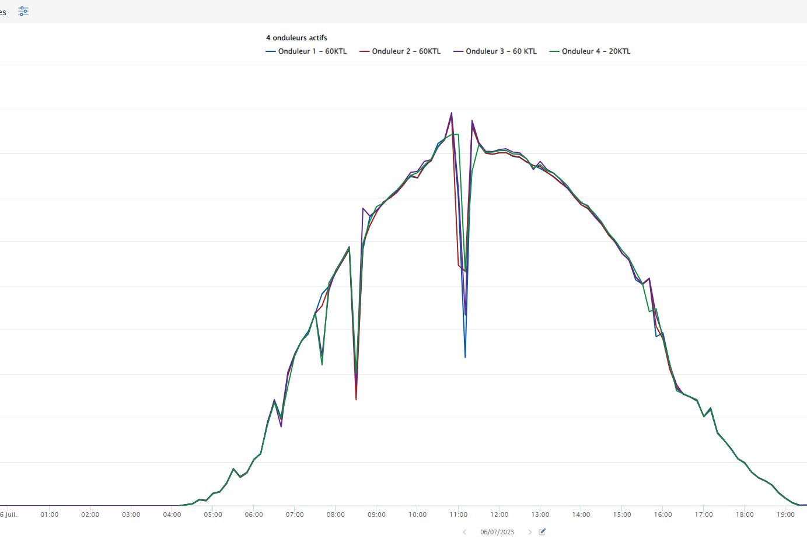The height and width of the screenshot is (539, 807).
Task: Open the chart filter settings sliders icon
Action: tap(23, 11)
